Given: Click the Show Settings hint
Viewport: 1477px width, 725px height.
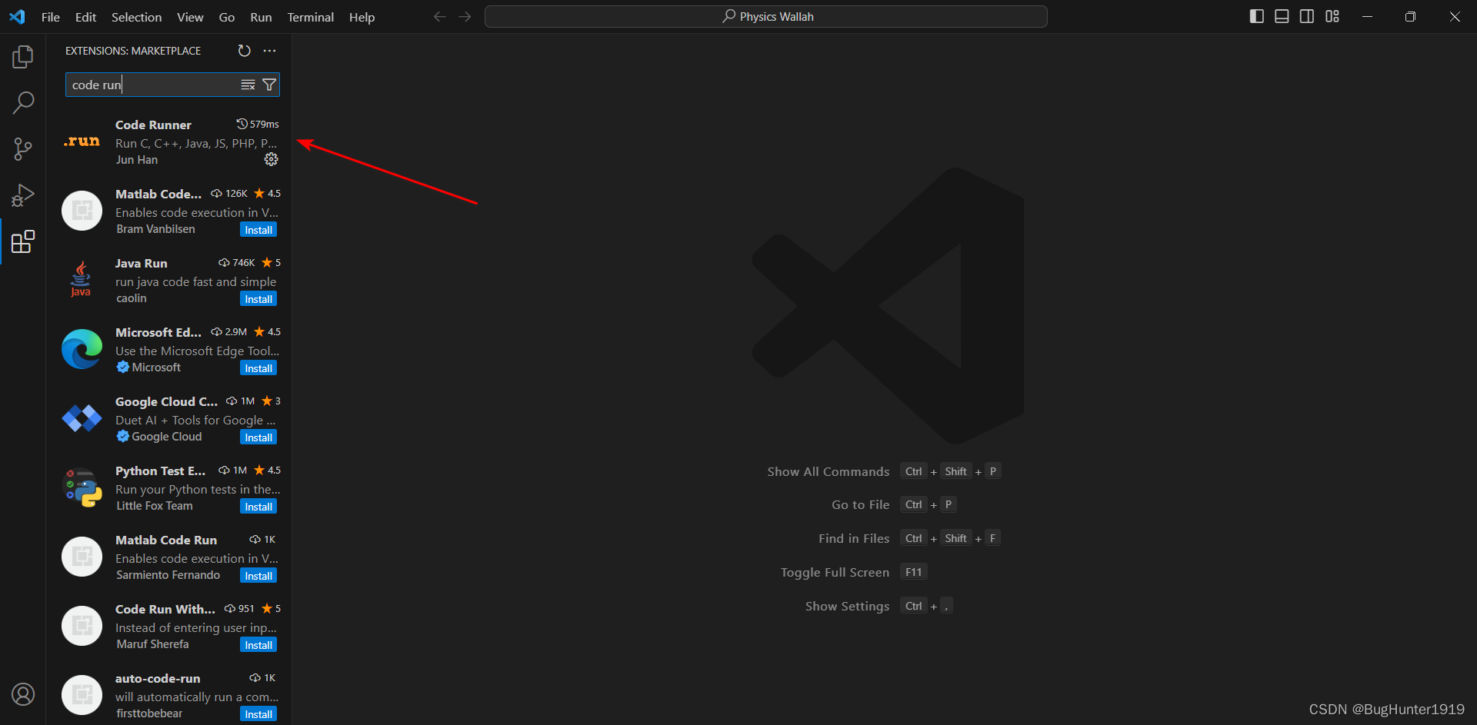Looking at the screenshot, I should click(x=847, y=606).
